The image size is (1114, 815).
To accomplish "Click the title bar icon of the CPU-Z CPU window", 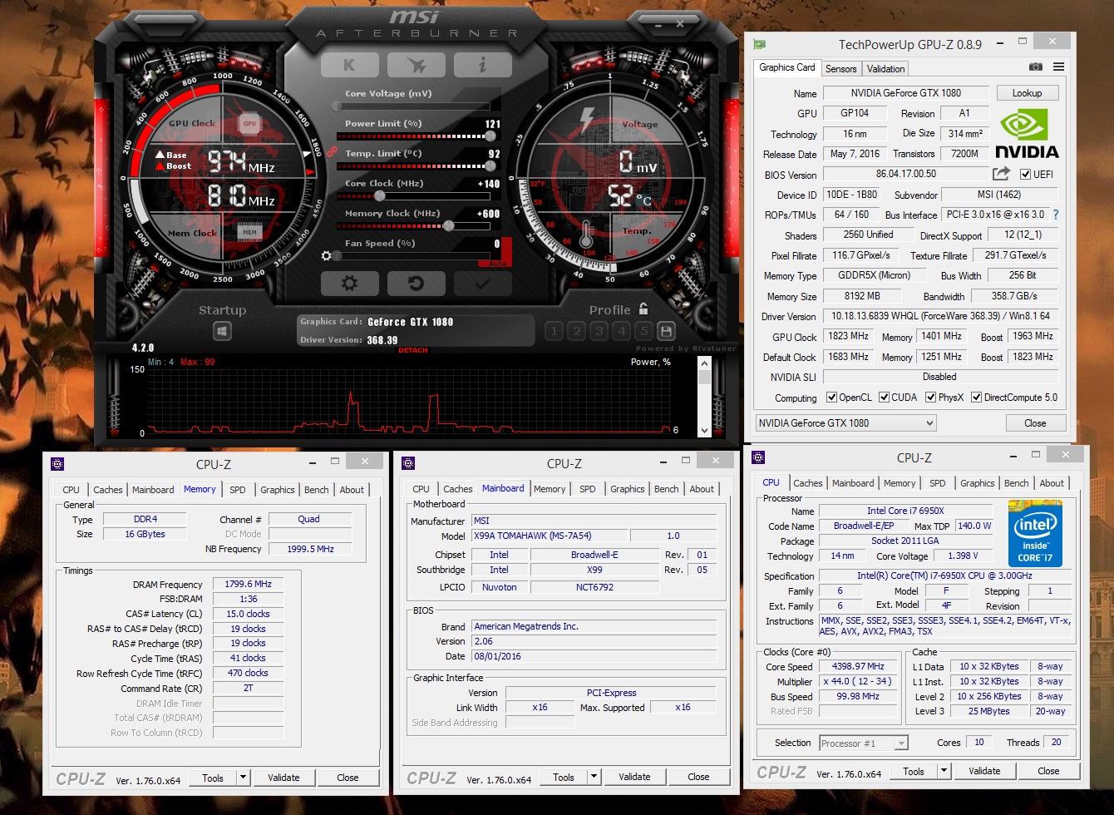I will pyautogui.click(x=758, y=457).
